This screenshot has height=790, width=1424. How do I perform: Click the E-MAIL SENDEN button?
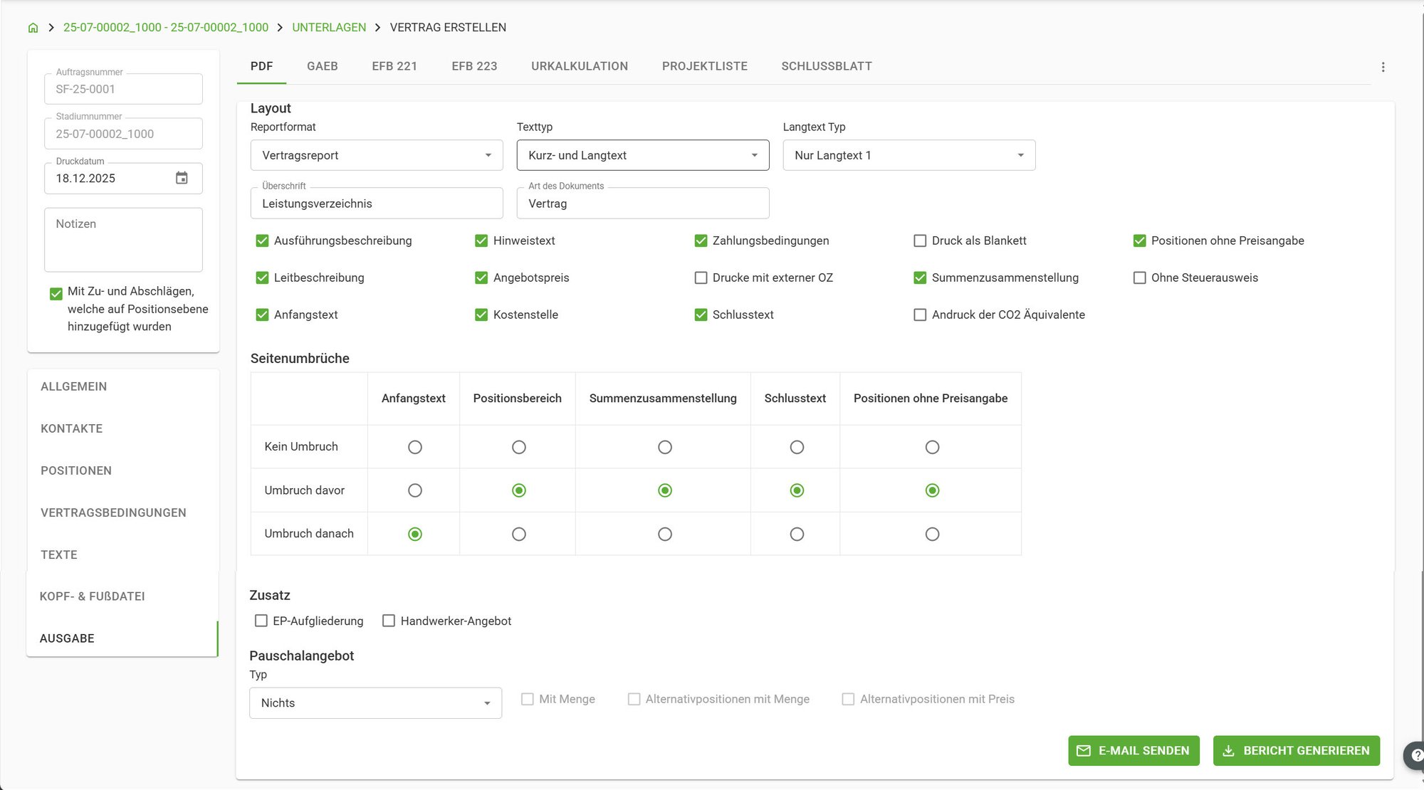[x=1134, y=751]
